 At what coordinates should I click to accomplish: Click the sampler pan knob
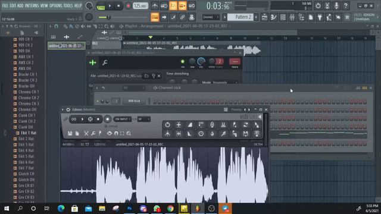192,61
